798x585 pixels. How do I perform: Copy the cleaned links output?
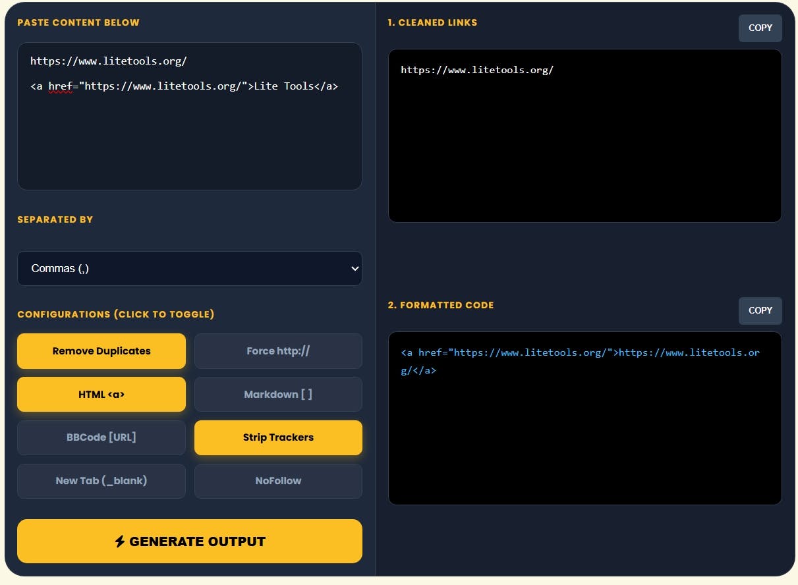(760, 28)
